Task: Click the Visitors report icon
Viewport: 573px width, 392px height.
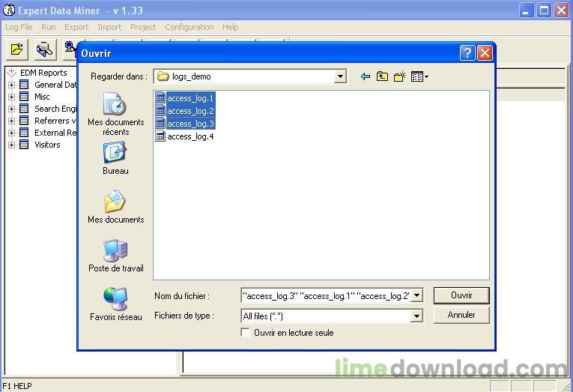Action: [24, 145]
